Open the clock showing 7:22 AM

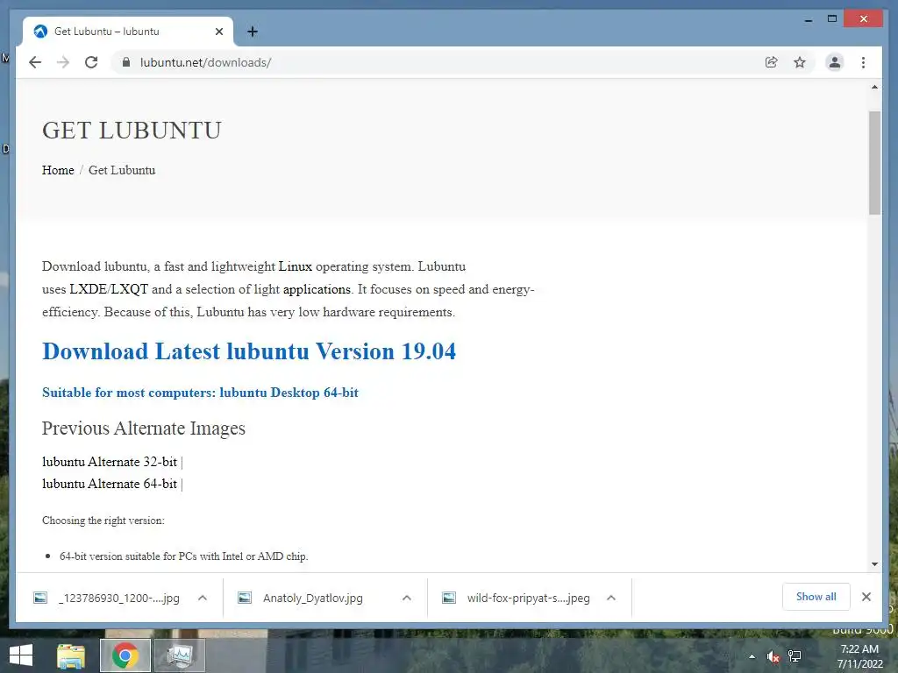859,656
